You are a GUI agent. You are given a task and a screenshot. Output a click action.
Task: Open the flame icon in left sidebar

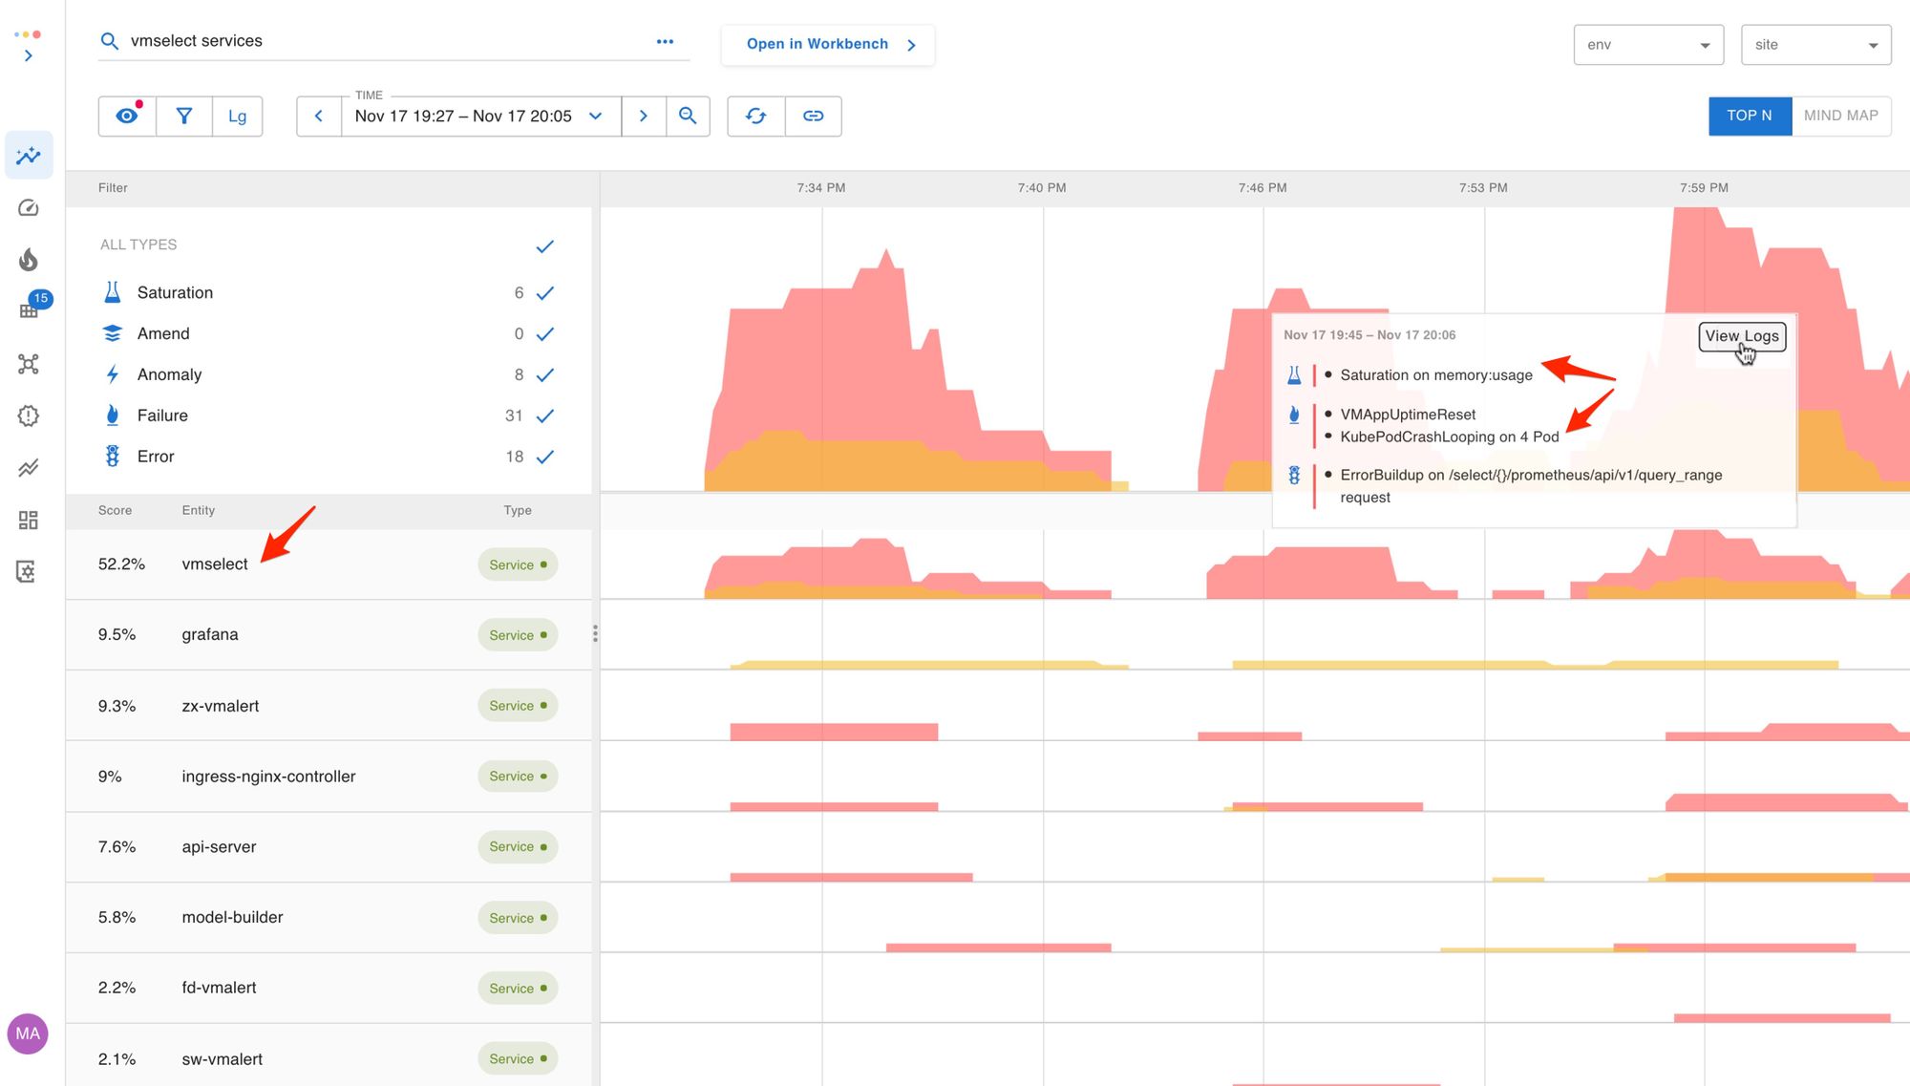(x=29, y=260)
